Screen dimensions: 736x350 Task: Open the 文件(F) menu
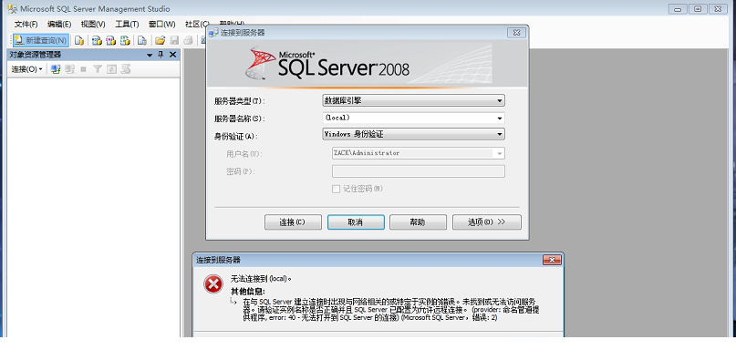click(26, 24)
